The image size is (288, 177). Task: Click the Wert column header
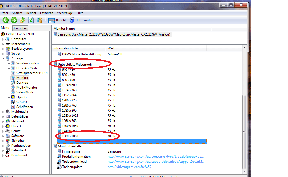[156, 48]
